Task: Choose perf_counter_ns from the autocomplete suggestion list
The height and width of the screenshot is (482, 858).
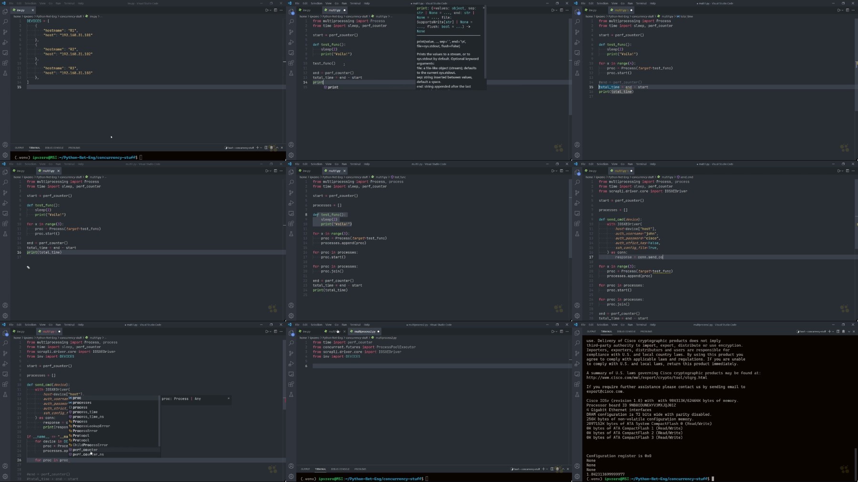Action: [88, 454]
